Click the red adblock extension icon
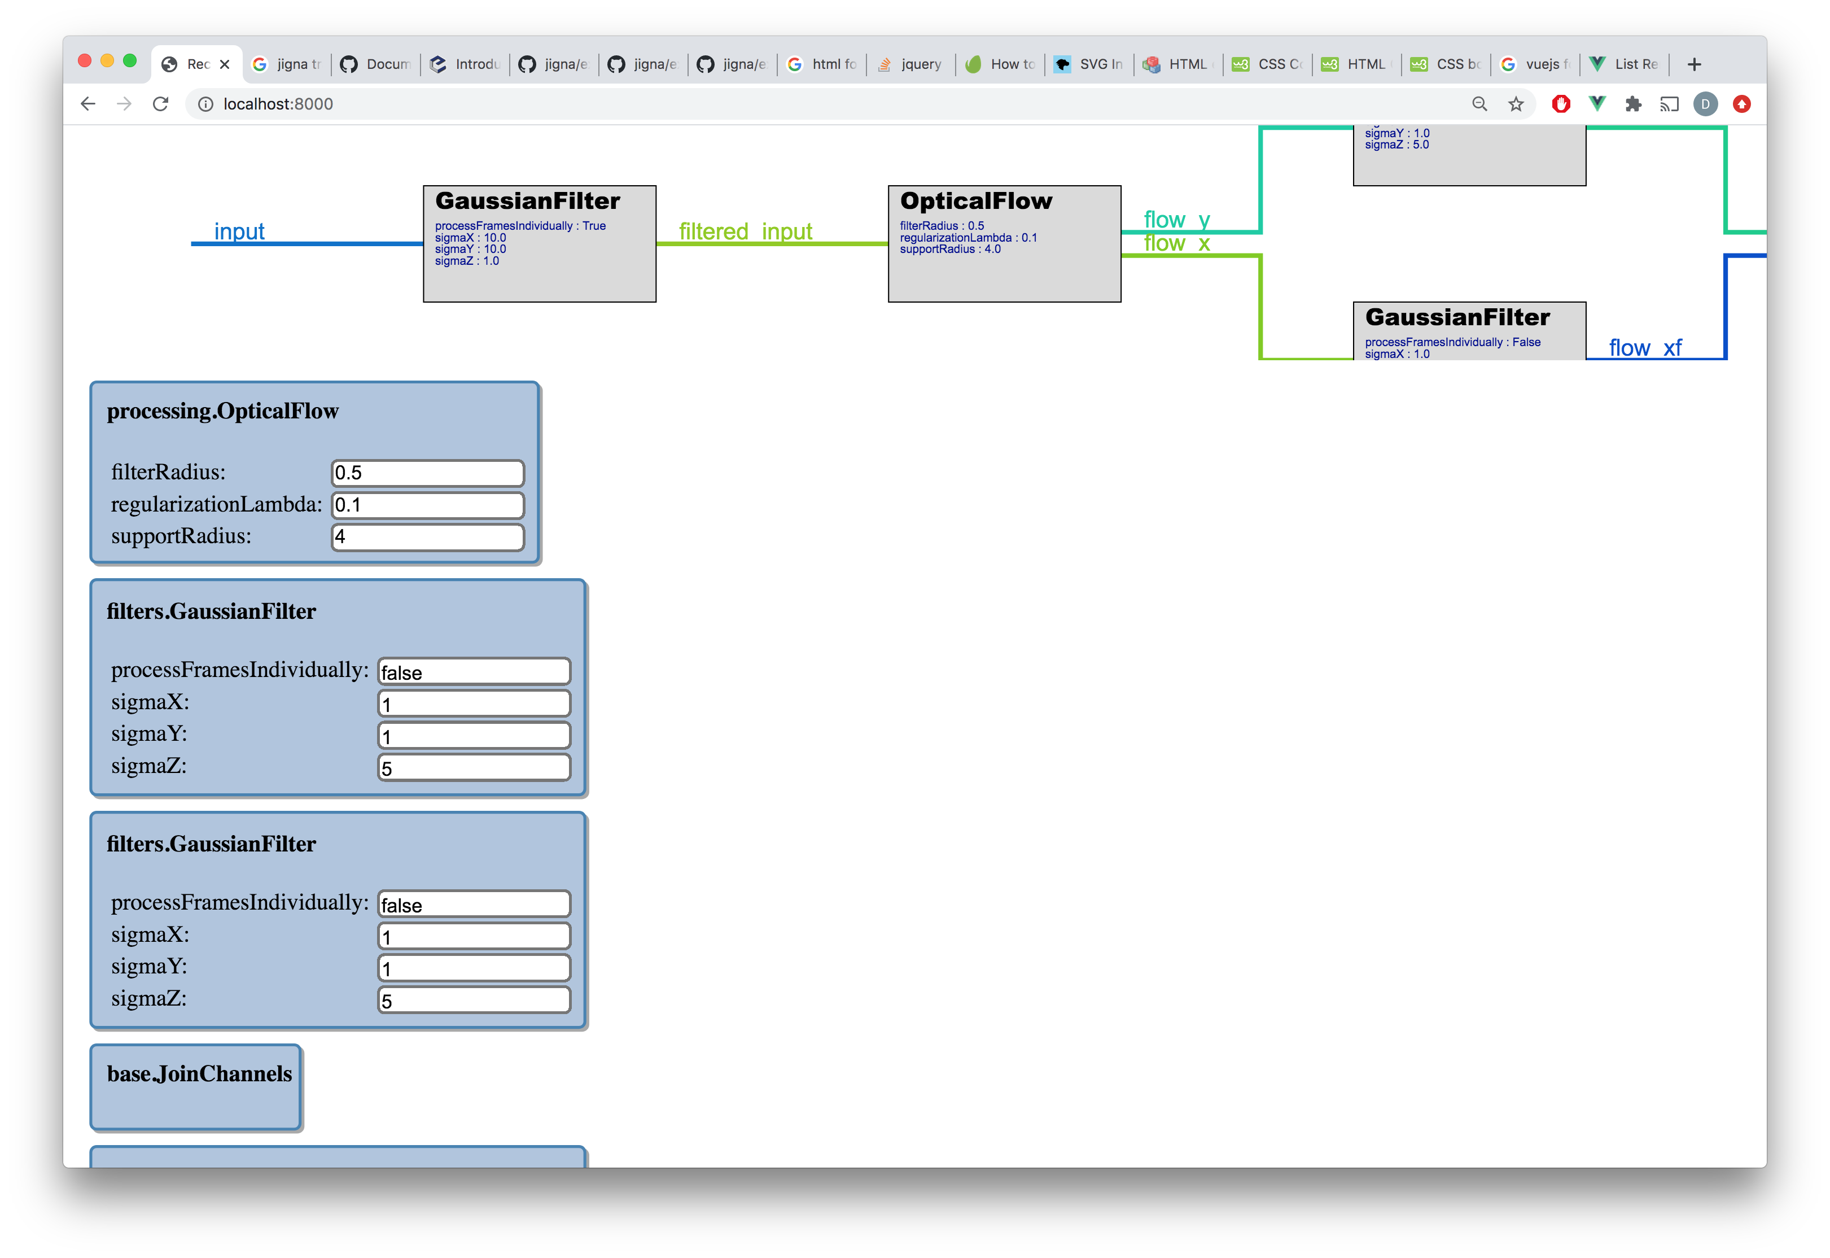The height and width of the screenshot is (1258, 1830). click(1561, 104)
